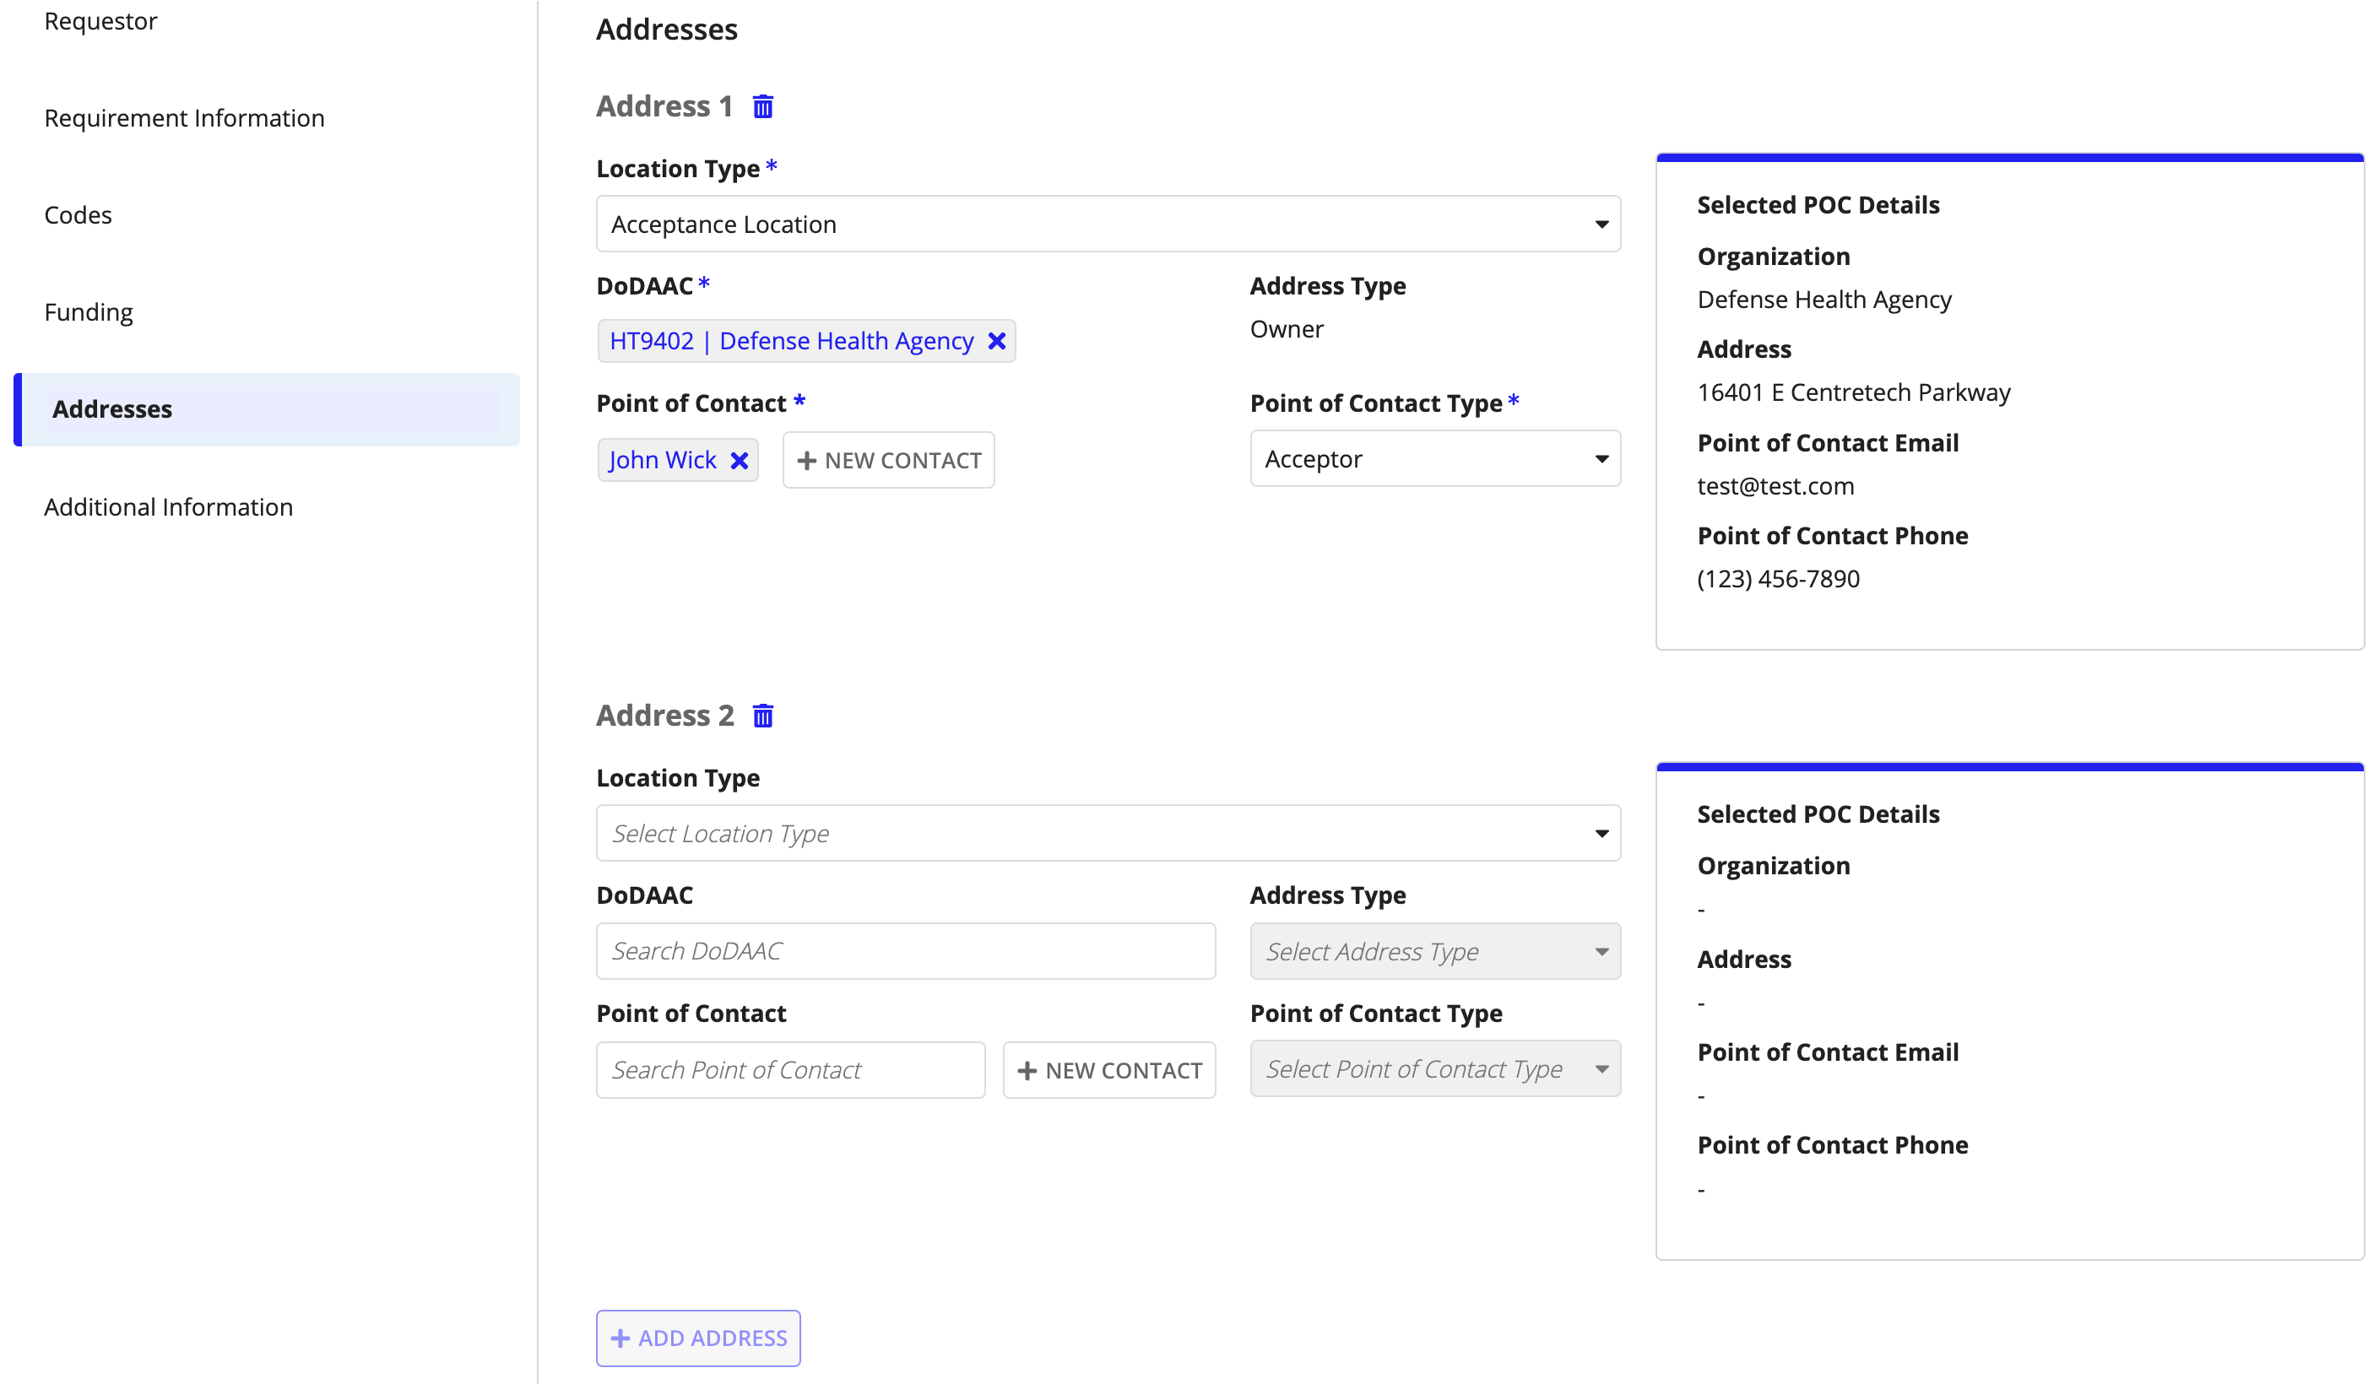Click the Add Address button

pyautogui.click(x=699, y=1338)
